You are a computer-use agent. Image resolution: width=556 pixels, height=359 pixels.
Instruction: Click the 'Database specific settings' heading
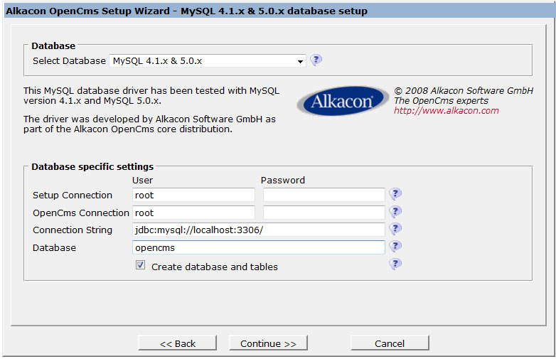[x=92, y=166]
